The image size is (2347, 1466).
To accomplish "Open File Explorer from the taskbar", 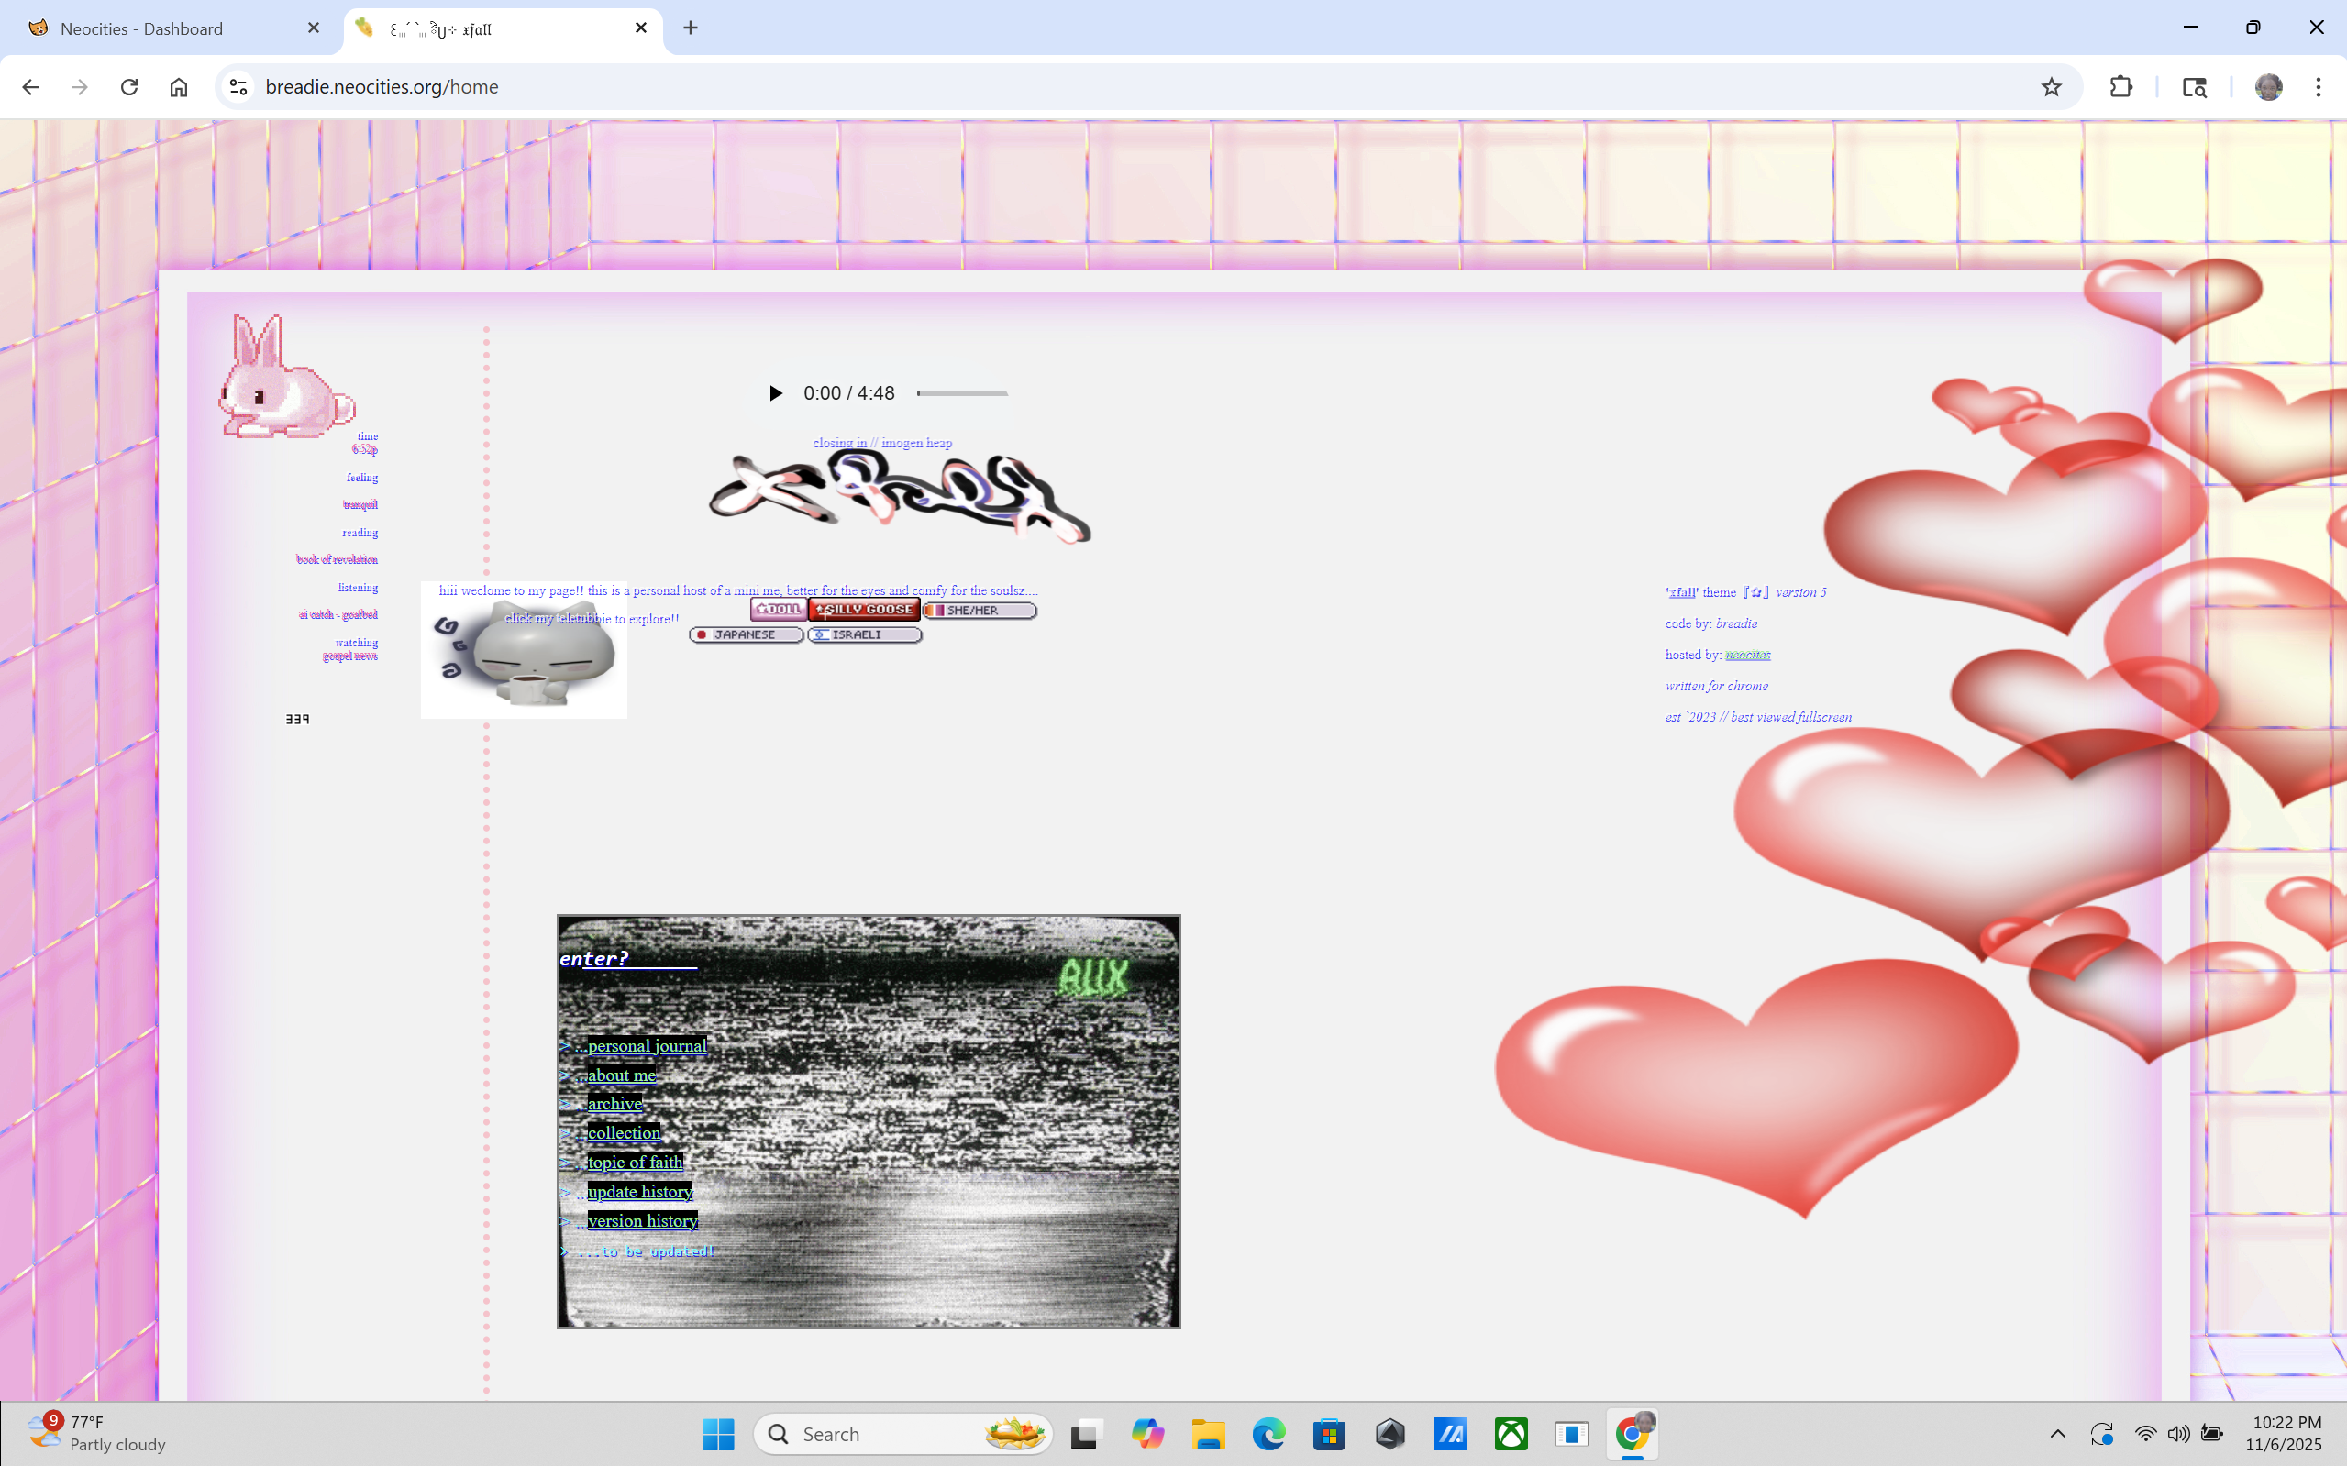I will pyautogui.click(x=1208, y=1433).
